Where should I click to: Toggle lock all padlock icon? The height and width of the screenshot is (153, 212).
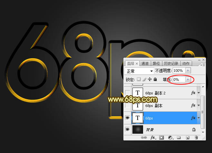[155, 79]
